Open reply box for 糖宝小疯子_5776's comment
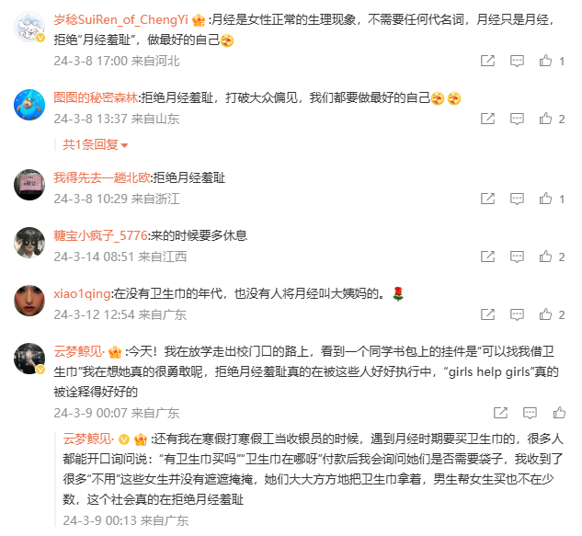Image resolution: width=582 pixels, height=536 pixels. (x=517, y=257)
